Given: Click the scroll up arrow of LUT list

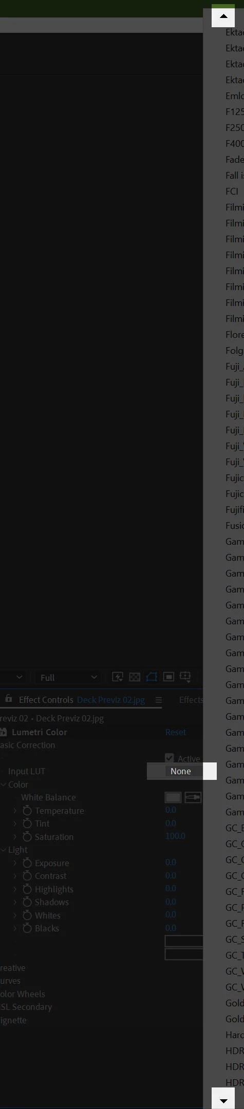Looking at the screenshot, I should pyautogui.click(x=223, y=16).
